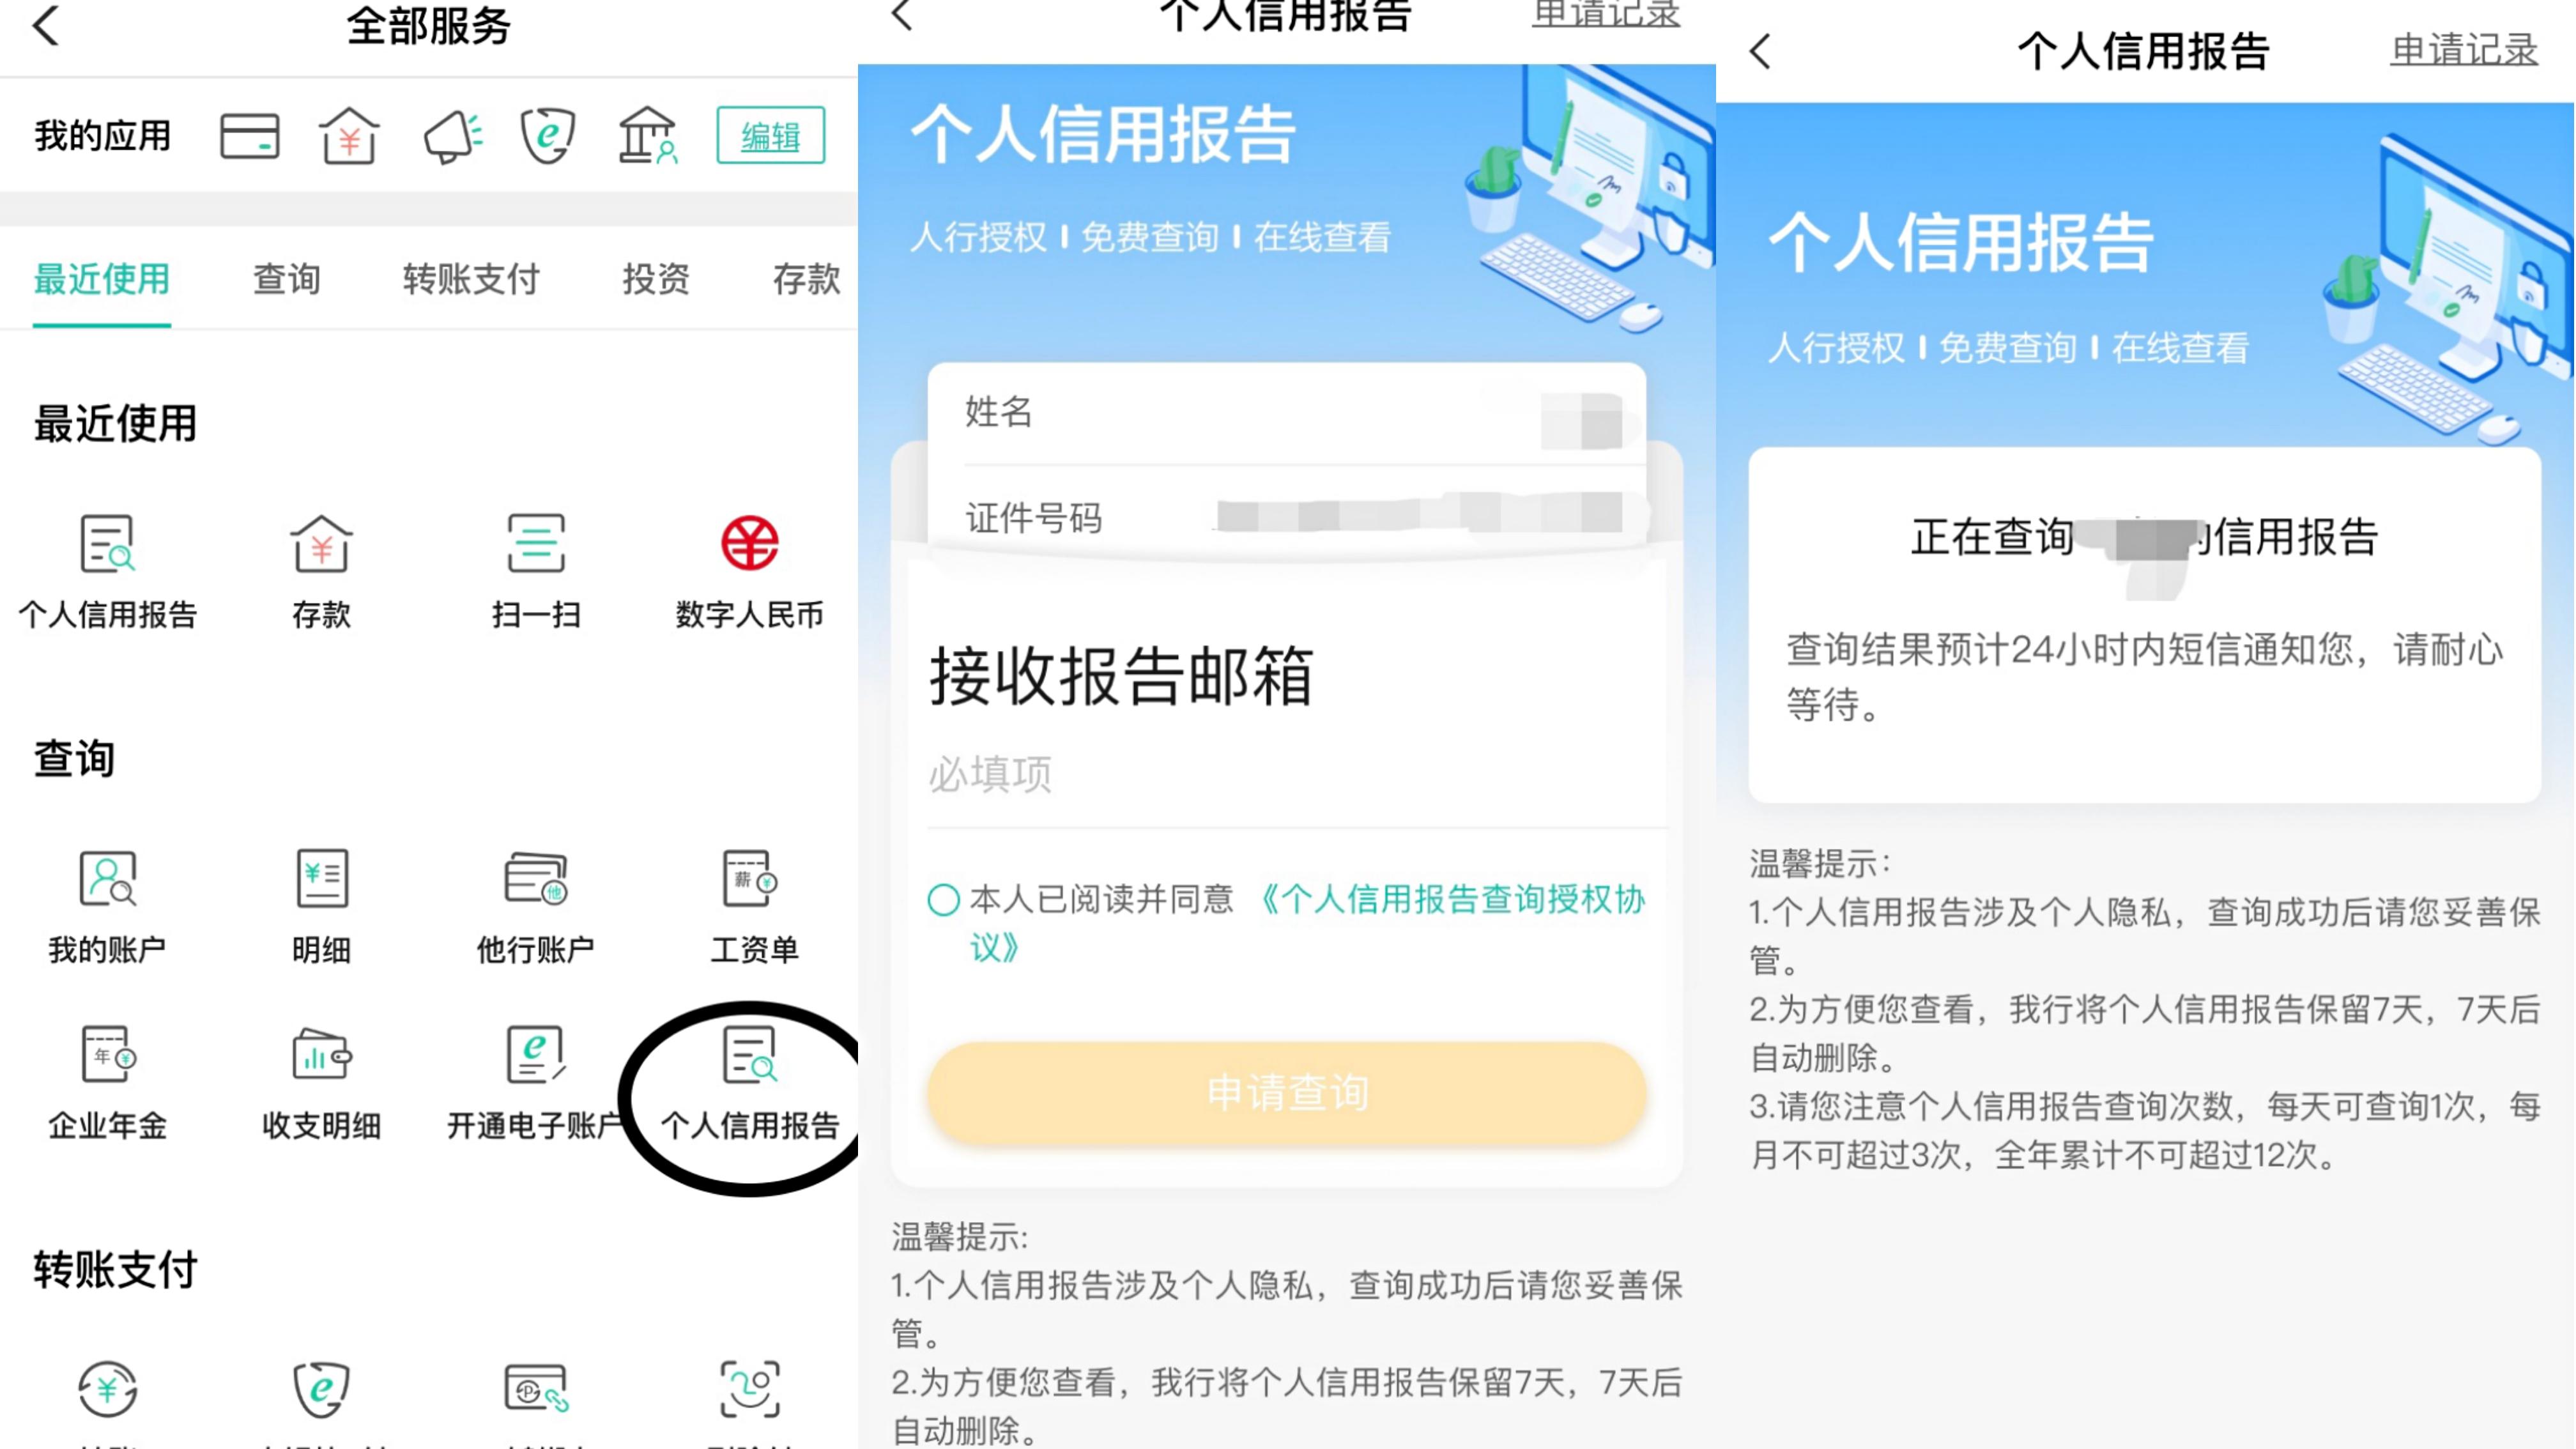The image size is (2576, 1449).
Task: Open the circled 个人信用报告 icon under 查询
Action: (750, 1082)
